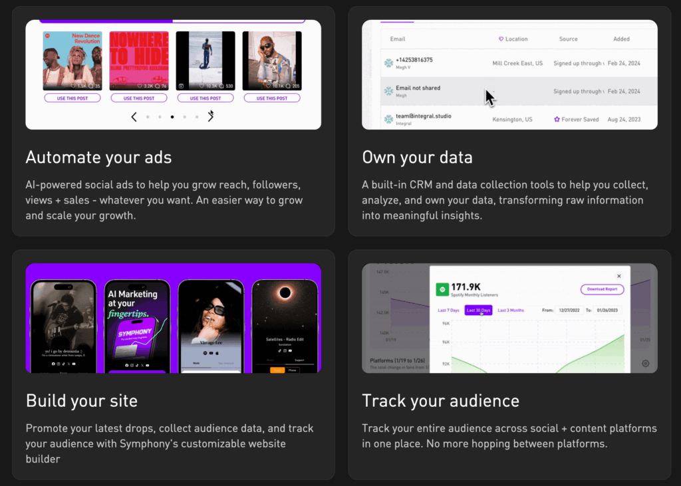Click the From date field 12/27/2022
Image resolution: width=681 pixels, height=486 pixels.
click(569, 310)
